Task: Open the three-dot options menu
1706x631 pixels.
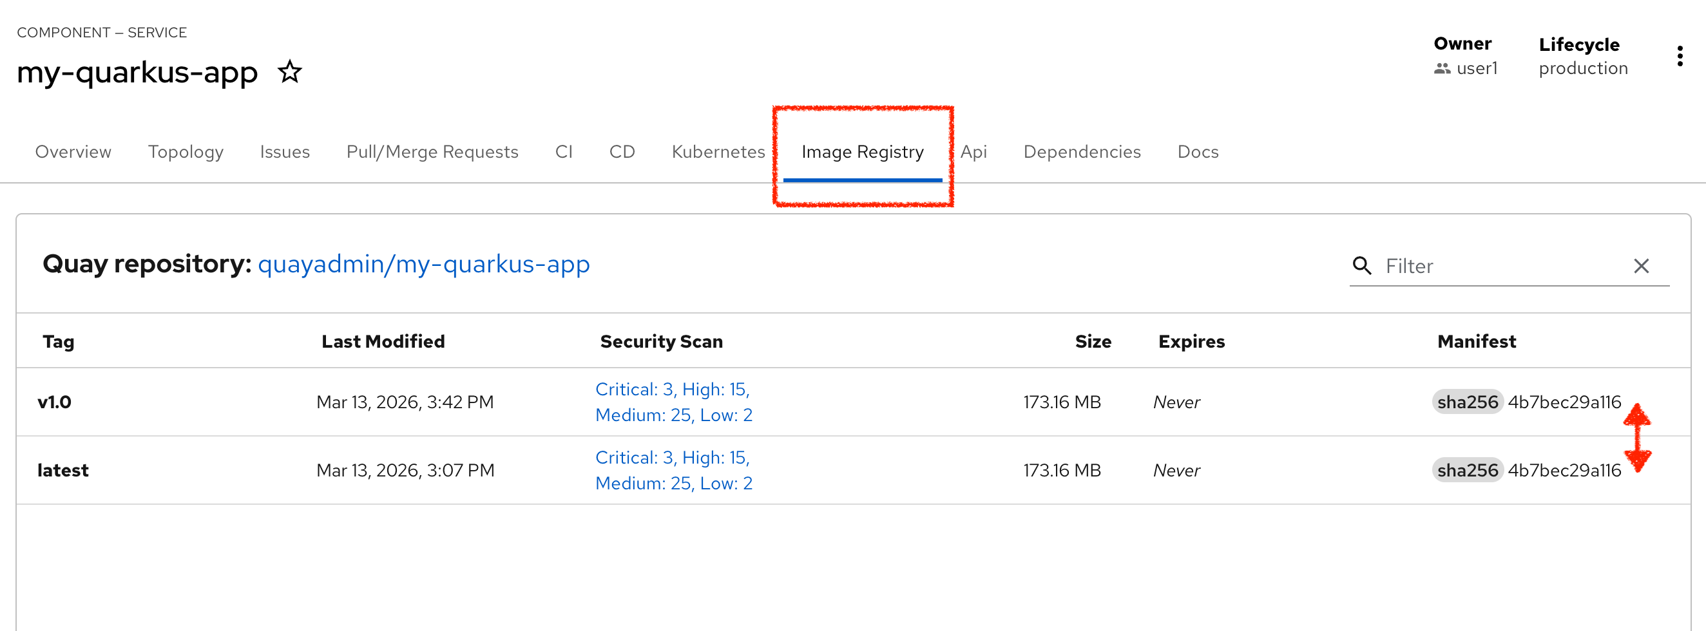Action: 1680,56
